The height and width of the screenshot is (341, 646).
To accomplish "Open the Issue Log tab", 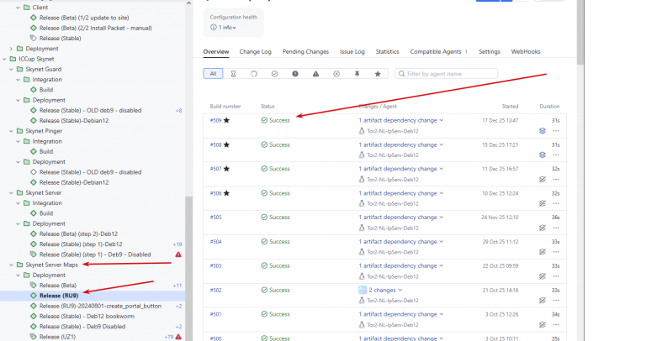I will coord(352,52).
